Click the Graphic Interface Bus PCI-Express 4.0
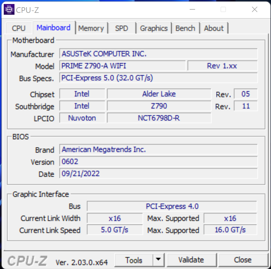 pos(172,206)
